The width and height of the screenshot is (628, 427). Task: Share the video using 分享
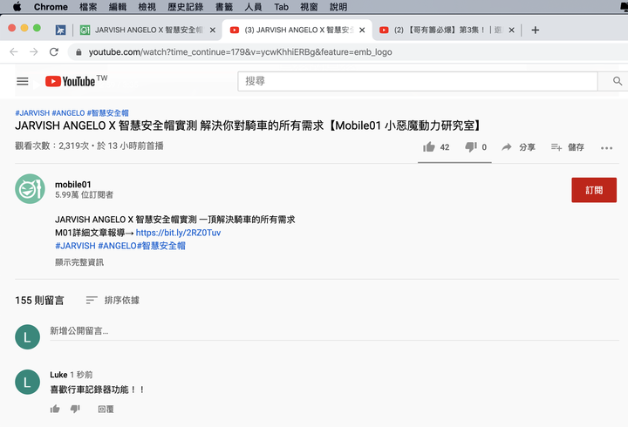[518, 147]
